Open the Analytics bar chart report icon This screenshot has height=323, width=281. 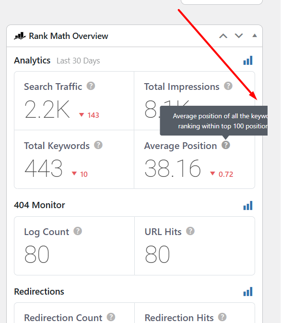(x=248, y=61)
